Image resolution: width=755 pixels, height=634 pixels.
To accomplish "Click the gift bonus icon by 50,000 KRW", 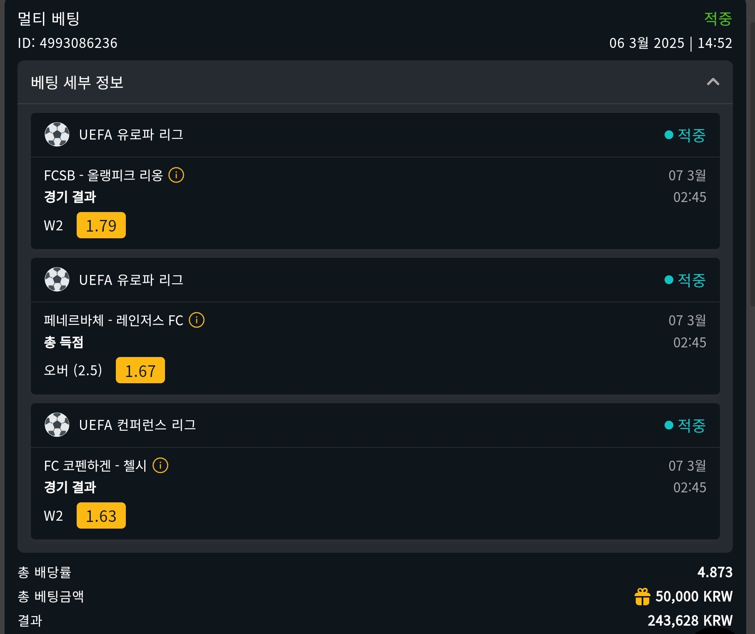I will 642,596.
